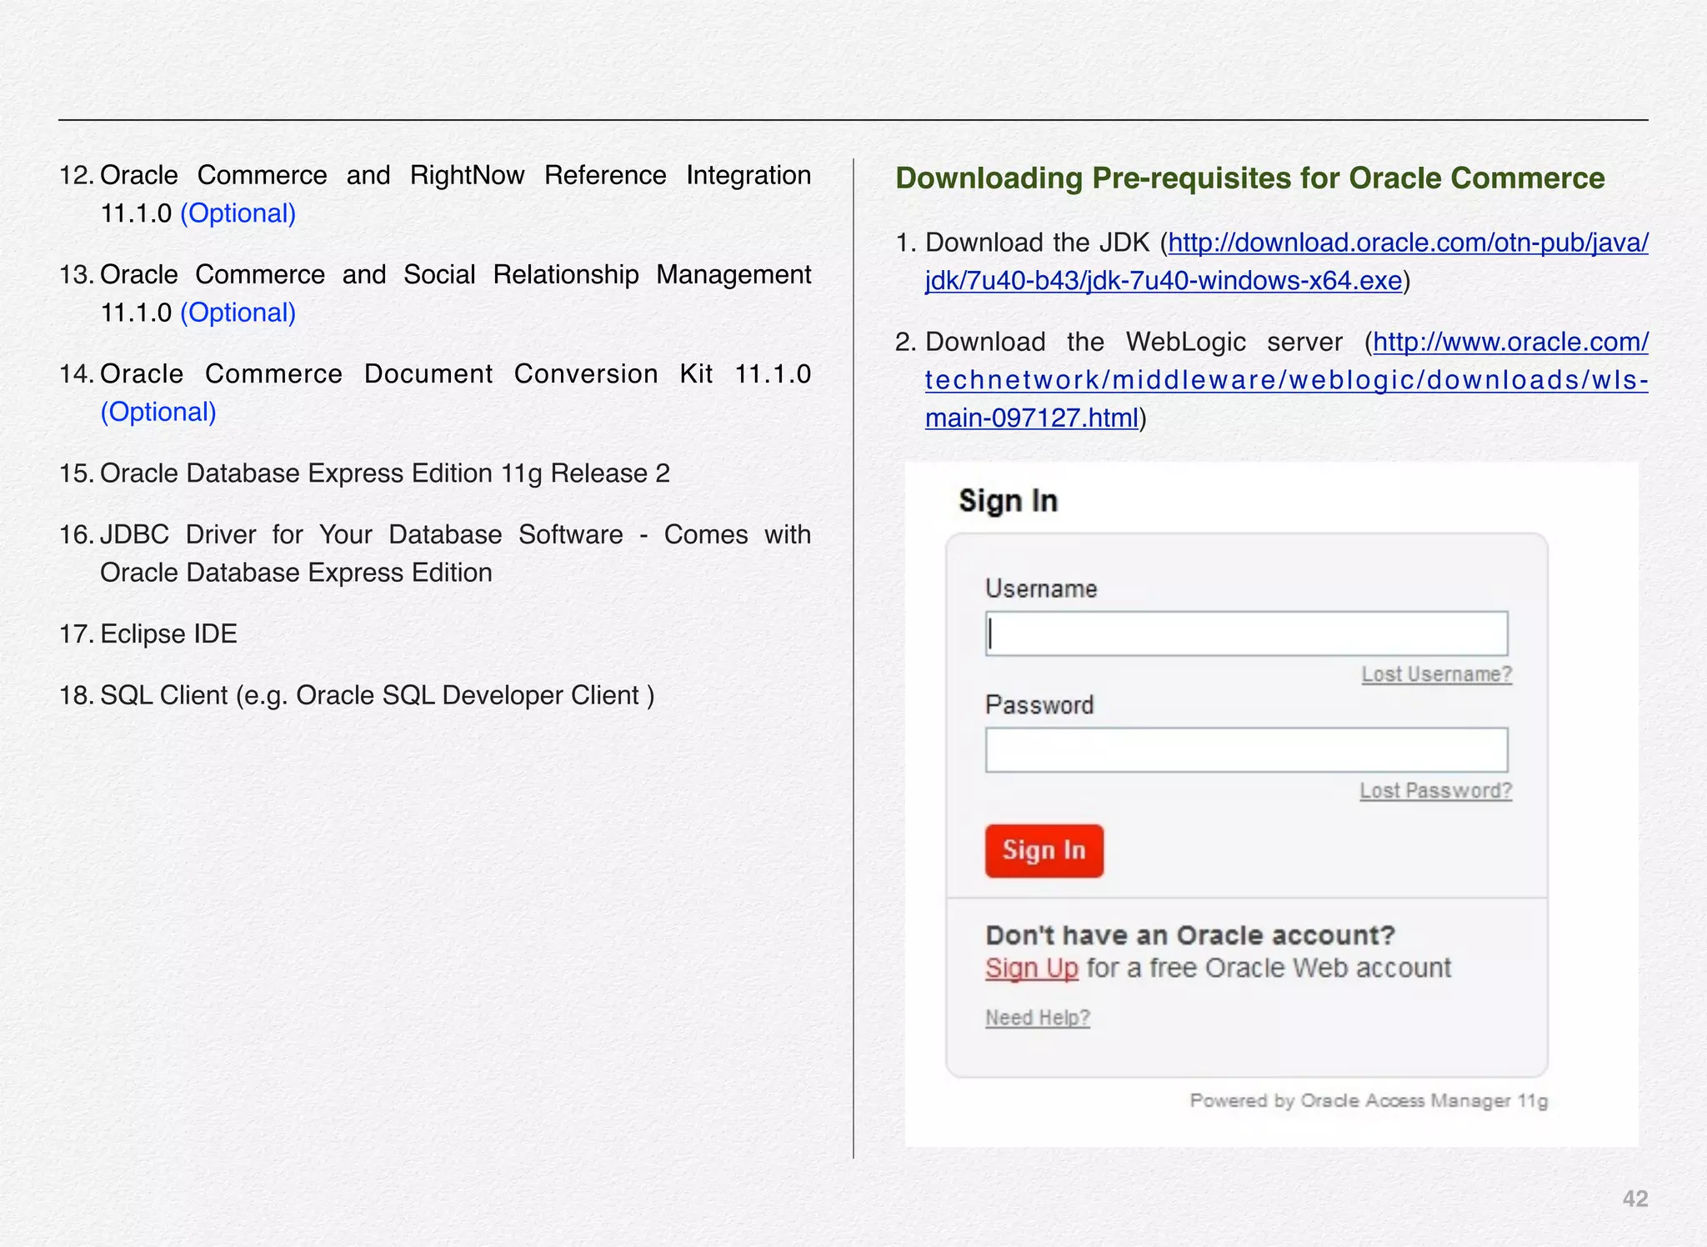The height and width of the screenshot is (1247, 1707).
Task: Click '(Optional)' after Document Conversion Kit
Action: 158,413
